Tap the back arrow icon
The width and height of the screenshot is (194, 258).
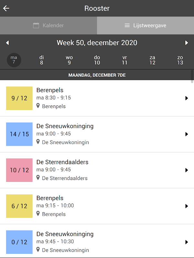point(6,8)
